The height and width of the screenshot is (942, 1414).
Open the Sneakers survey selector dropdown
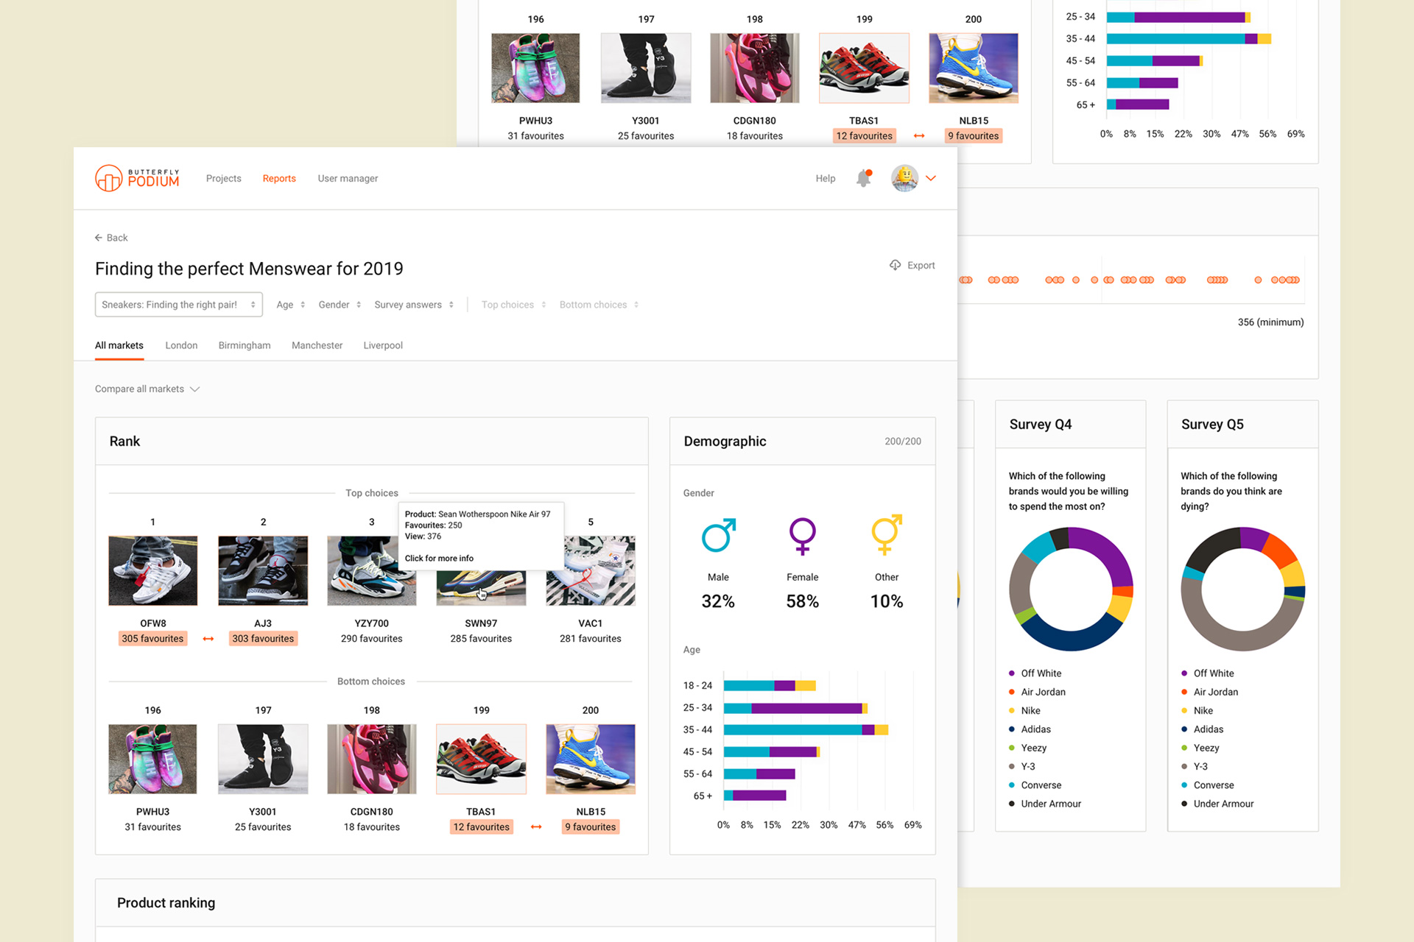click(179, 305)
